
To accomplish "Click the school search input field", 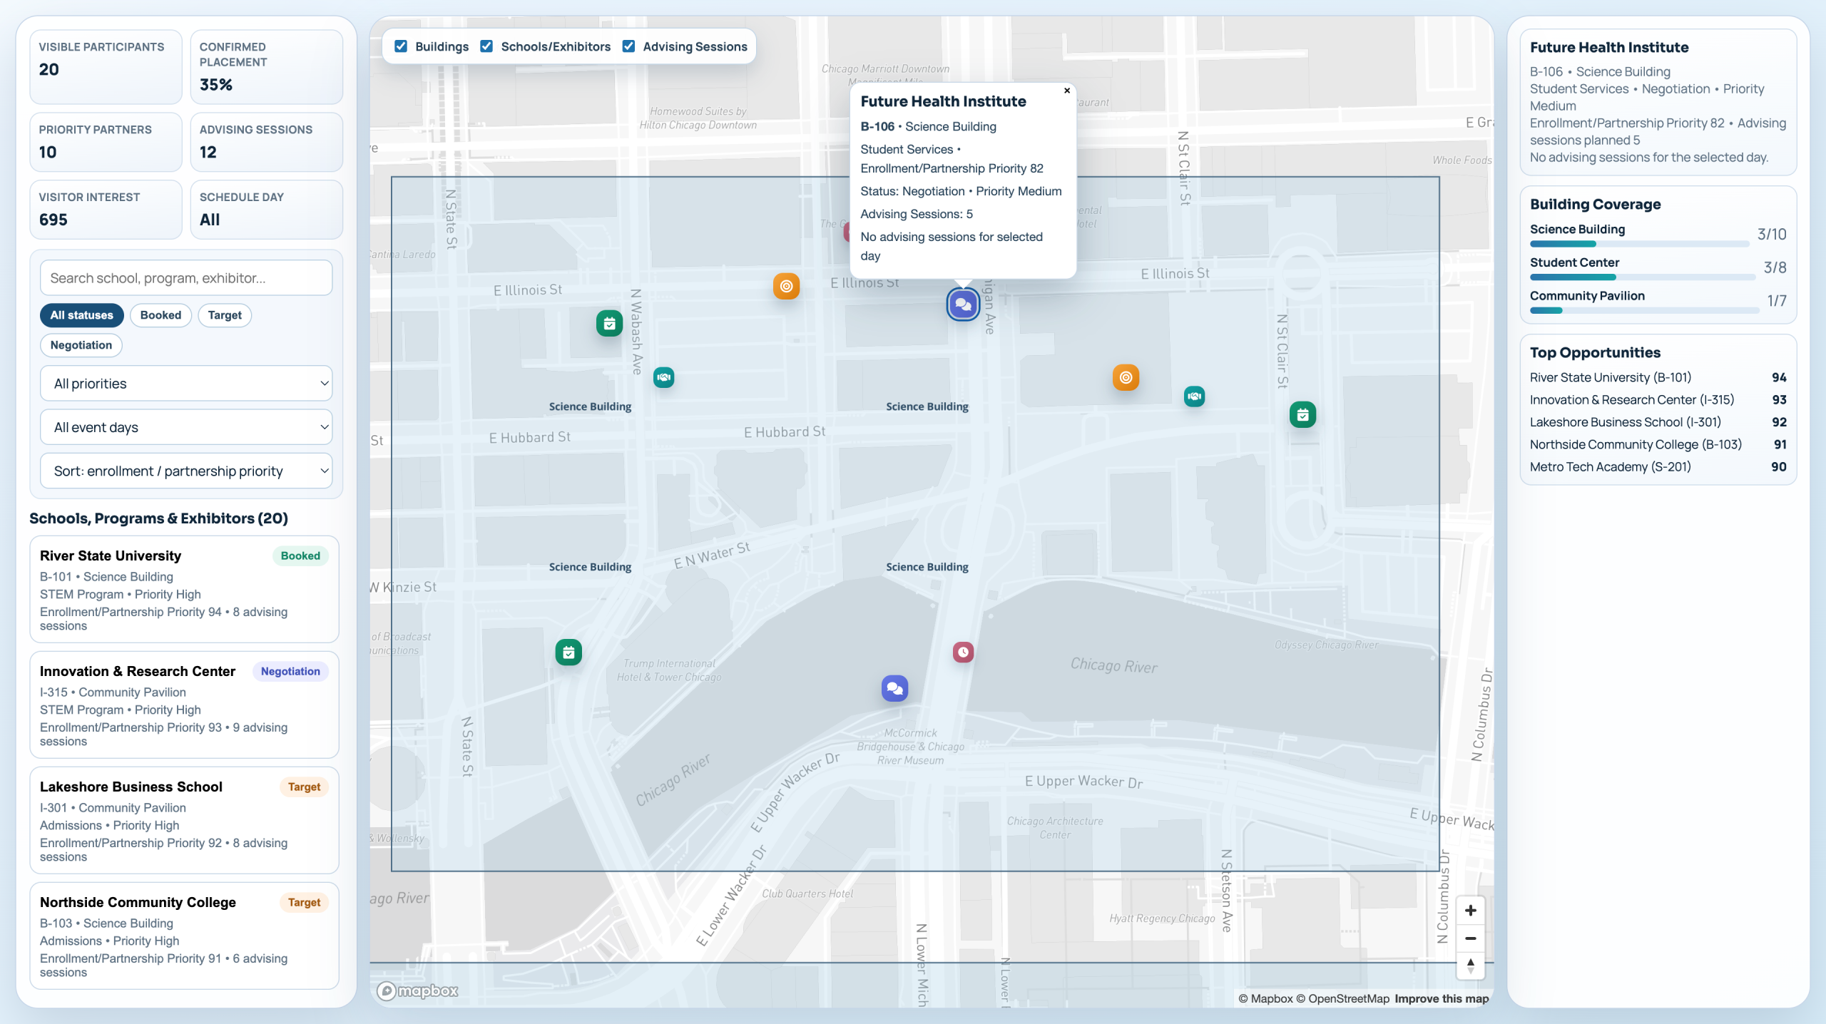I will [185, 277].
